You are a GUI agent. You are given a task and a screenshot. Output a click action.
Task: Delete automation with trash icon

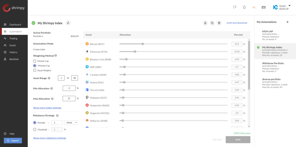coord(219,23)
